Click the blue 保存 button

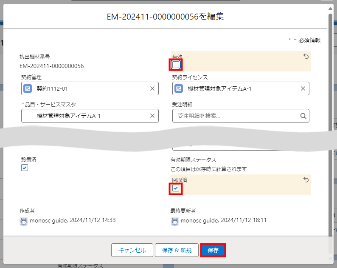(213, 250)
